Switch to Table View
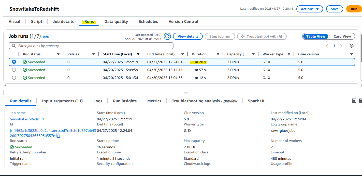This screenshot has width=362, height=176. click(x=316, y=36)
